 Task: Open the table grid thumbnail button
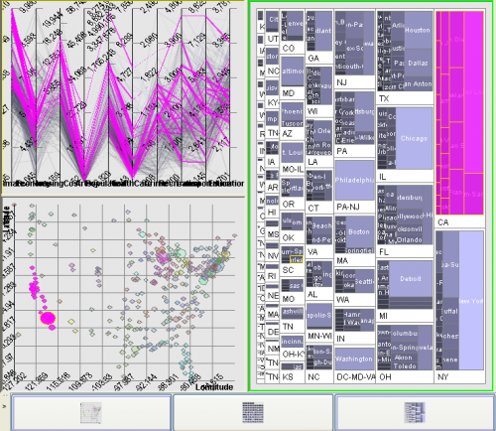click(x=253, y=412)
